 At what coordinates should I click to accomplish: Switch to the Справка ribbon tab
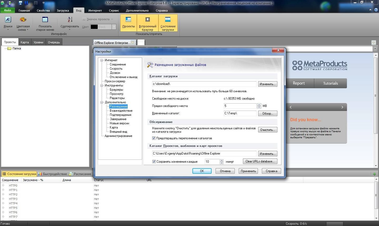(162, 11)
